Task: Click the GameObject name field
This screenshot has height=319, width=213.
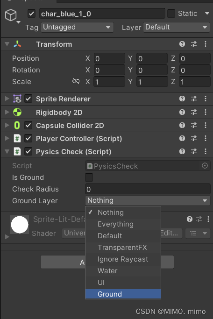Action: 102,14
